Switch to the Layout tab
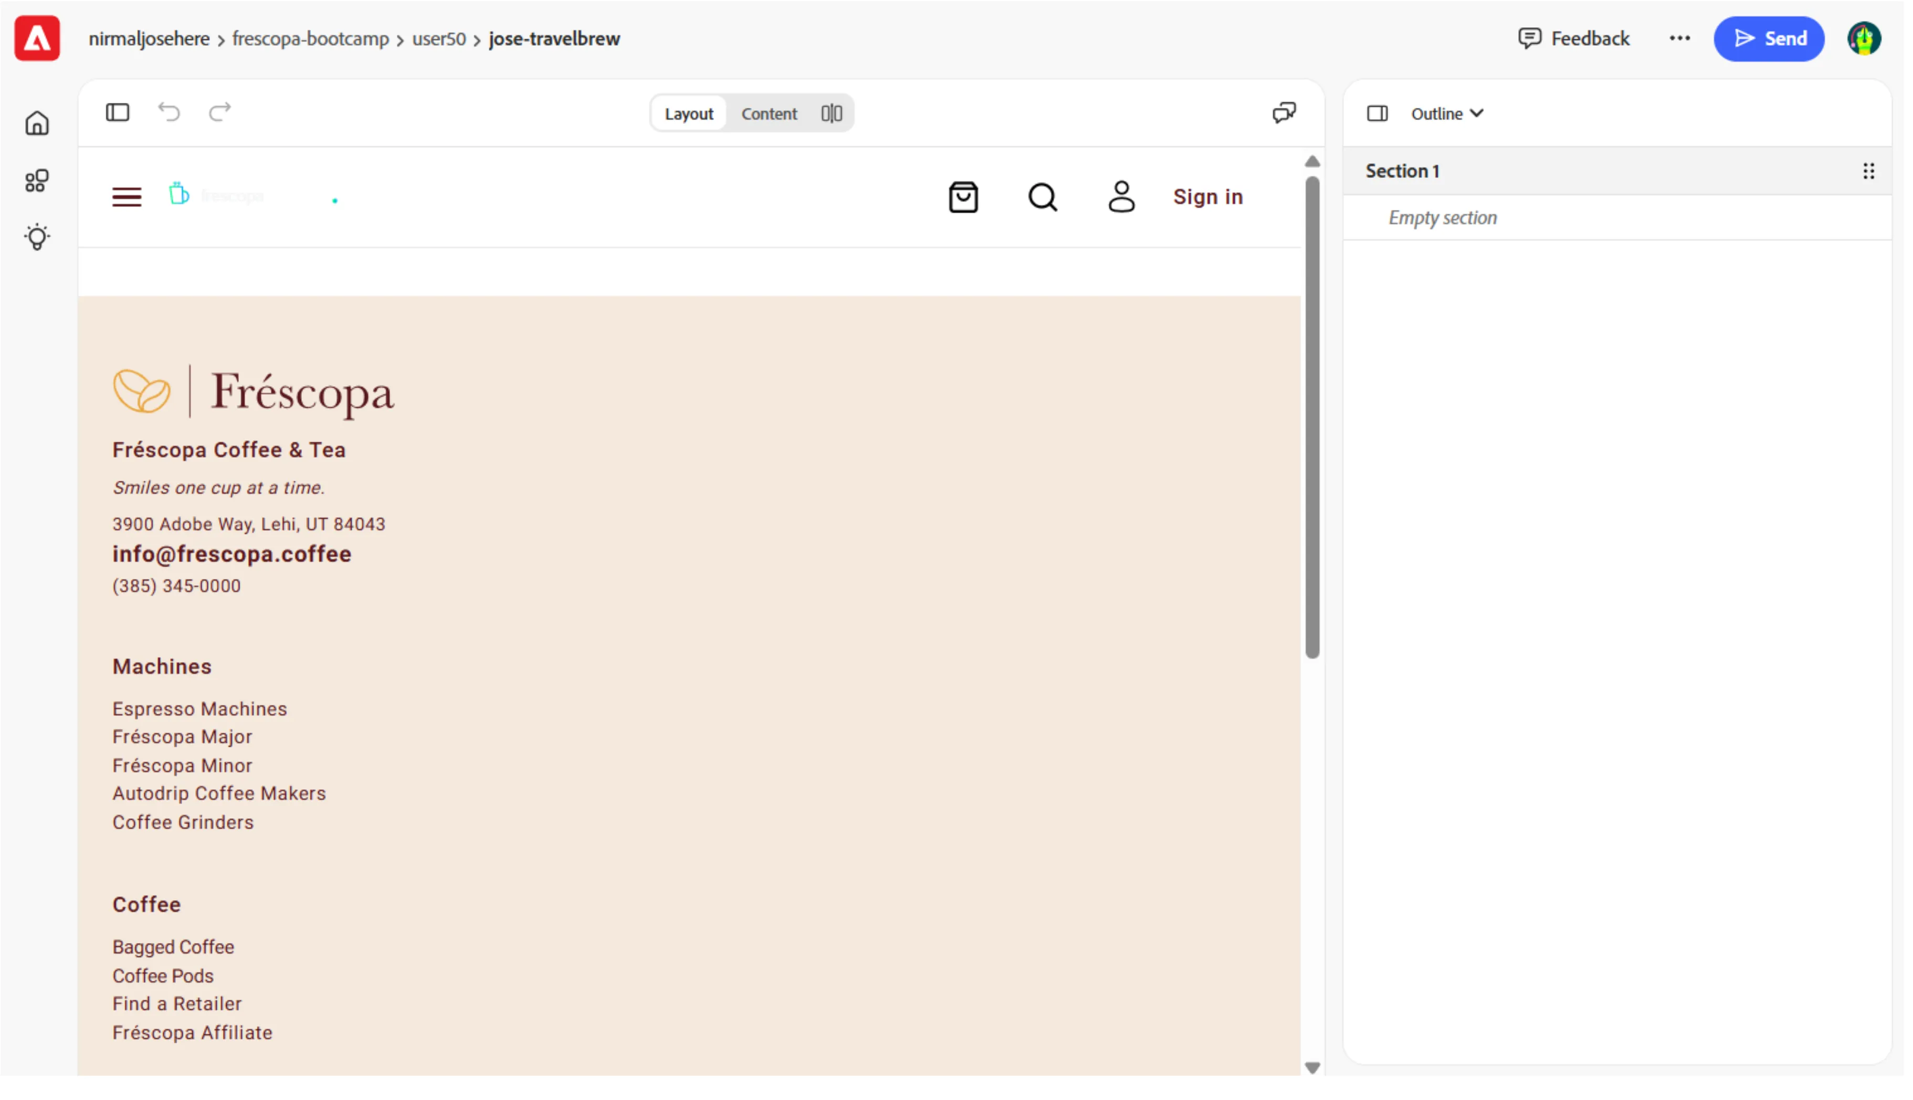The height and width of the screenshot is (1100, 1913). (x=689, y=113)
